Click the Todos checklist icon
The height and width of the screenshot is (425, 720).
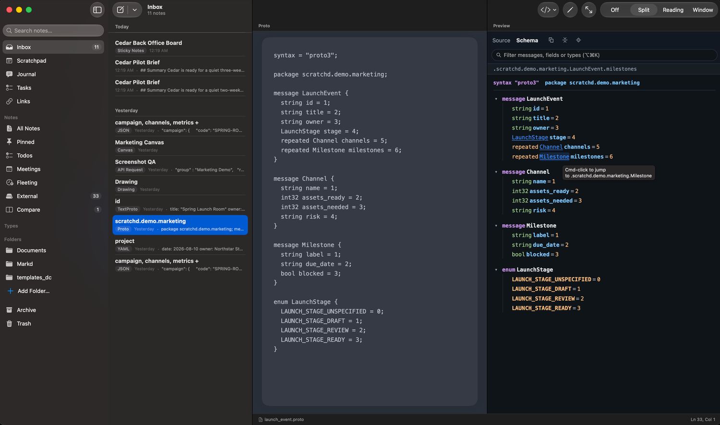(9, 155)
